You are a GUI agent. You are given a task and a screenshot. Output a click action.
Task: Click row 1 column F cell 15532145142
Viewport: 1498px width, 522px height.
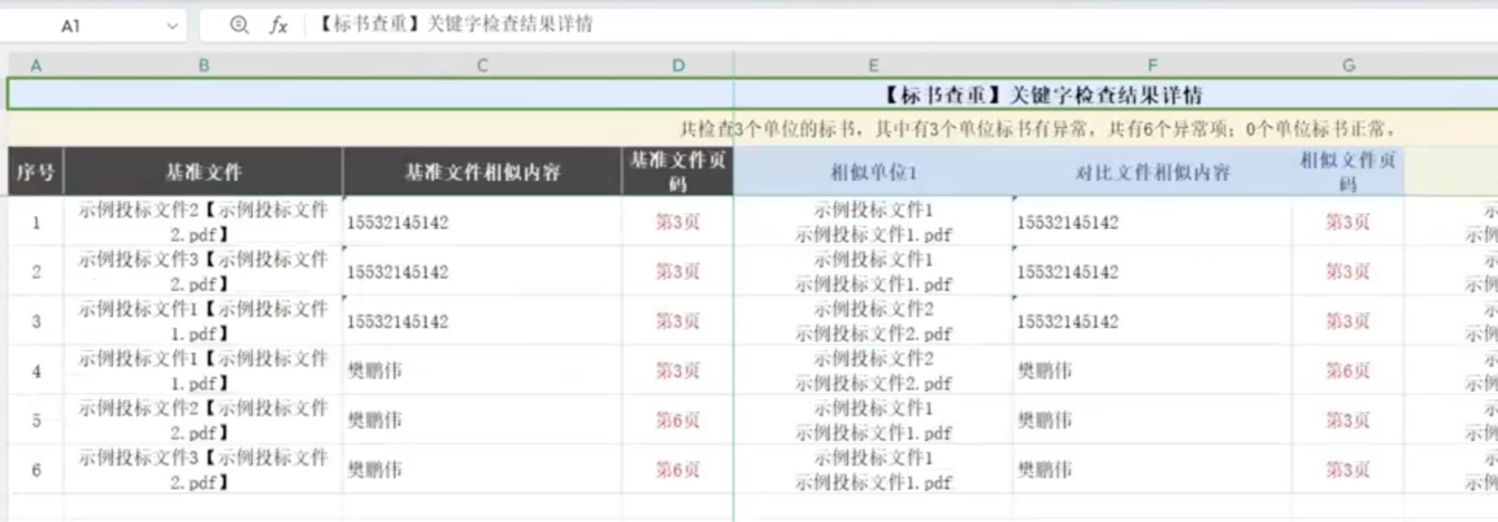(1152, 222)
